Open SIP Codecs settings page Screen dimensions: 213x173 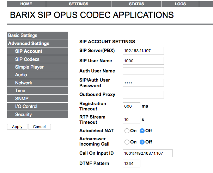[37, 59]
